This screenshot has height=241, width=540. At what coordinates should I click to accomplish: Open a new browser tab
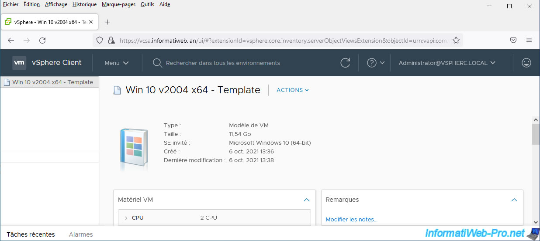point(107,22)
